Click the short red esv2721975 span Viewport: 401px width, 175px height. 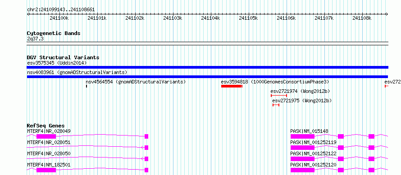click(276, 105)
